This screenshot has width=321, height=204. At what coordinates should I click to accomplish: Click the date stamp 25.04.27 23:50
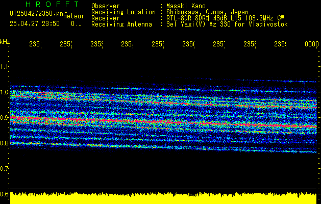35,24
